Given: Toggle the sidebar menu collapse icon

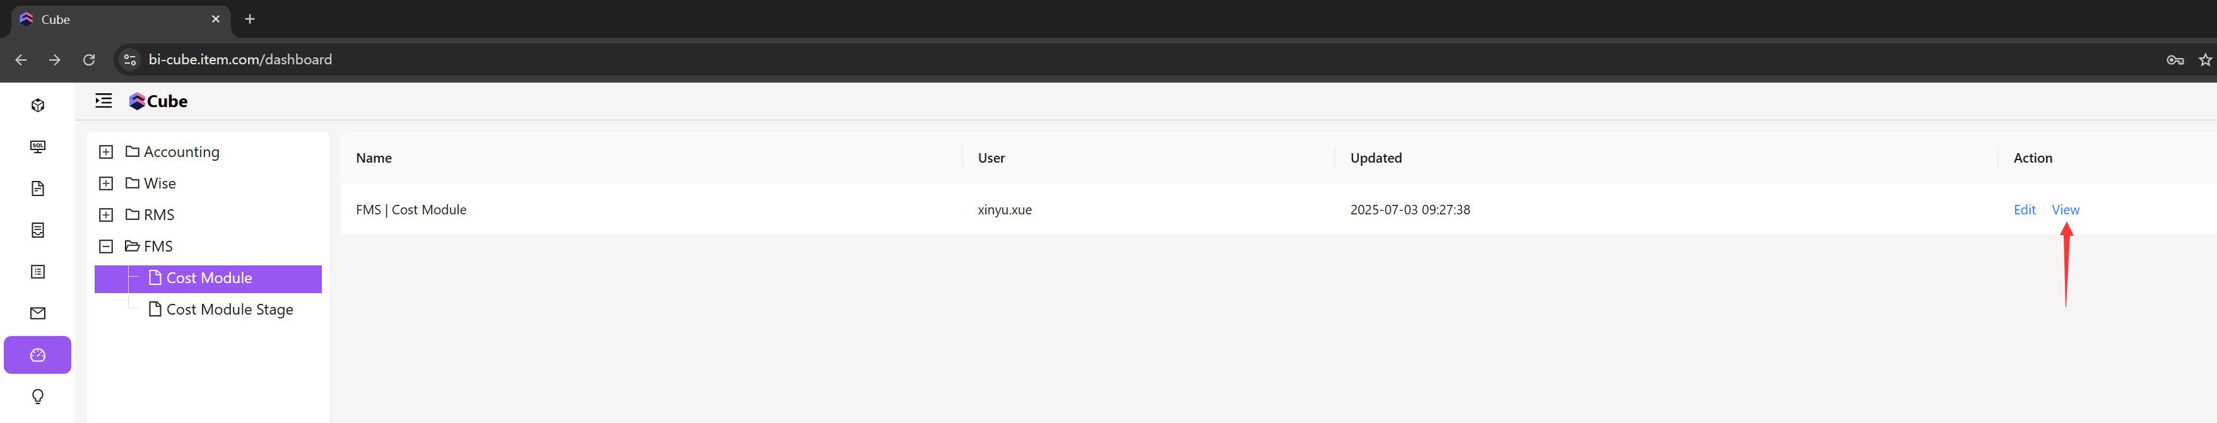Looking at the screenshot, I should click(x=103, y=101).
